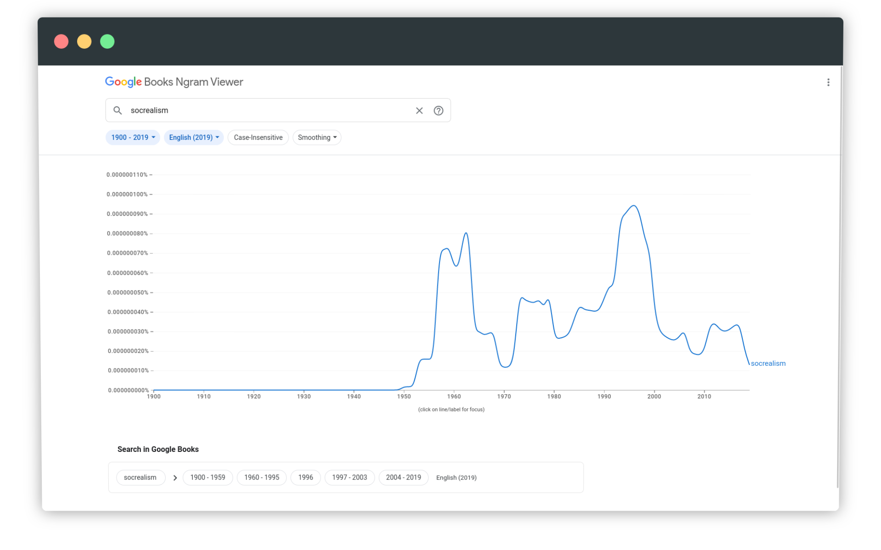Screen dimensions: 881x550
Task: Click the 0.000000110% y-axis label
Action: coord(127,175)
